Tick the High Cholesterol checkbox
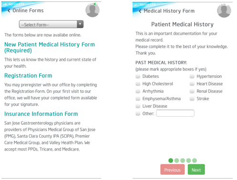This screenshot has width=237, height=180. [x=138, y=84]
